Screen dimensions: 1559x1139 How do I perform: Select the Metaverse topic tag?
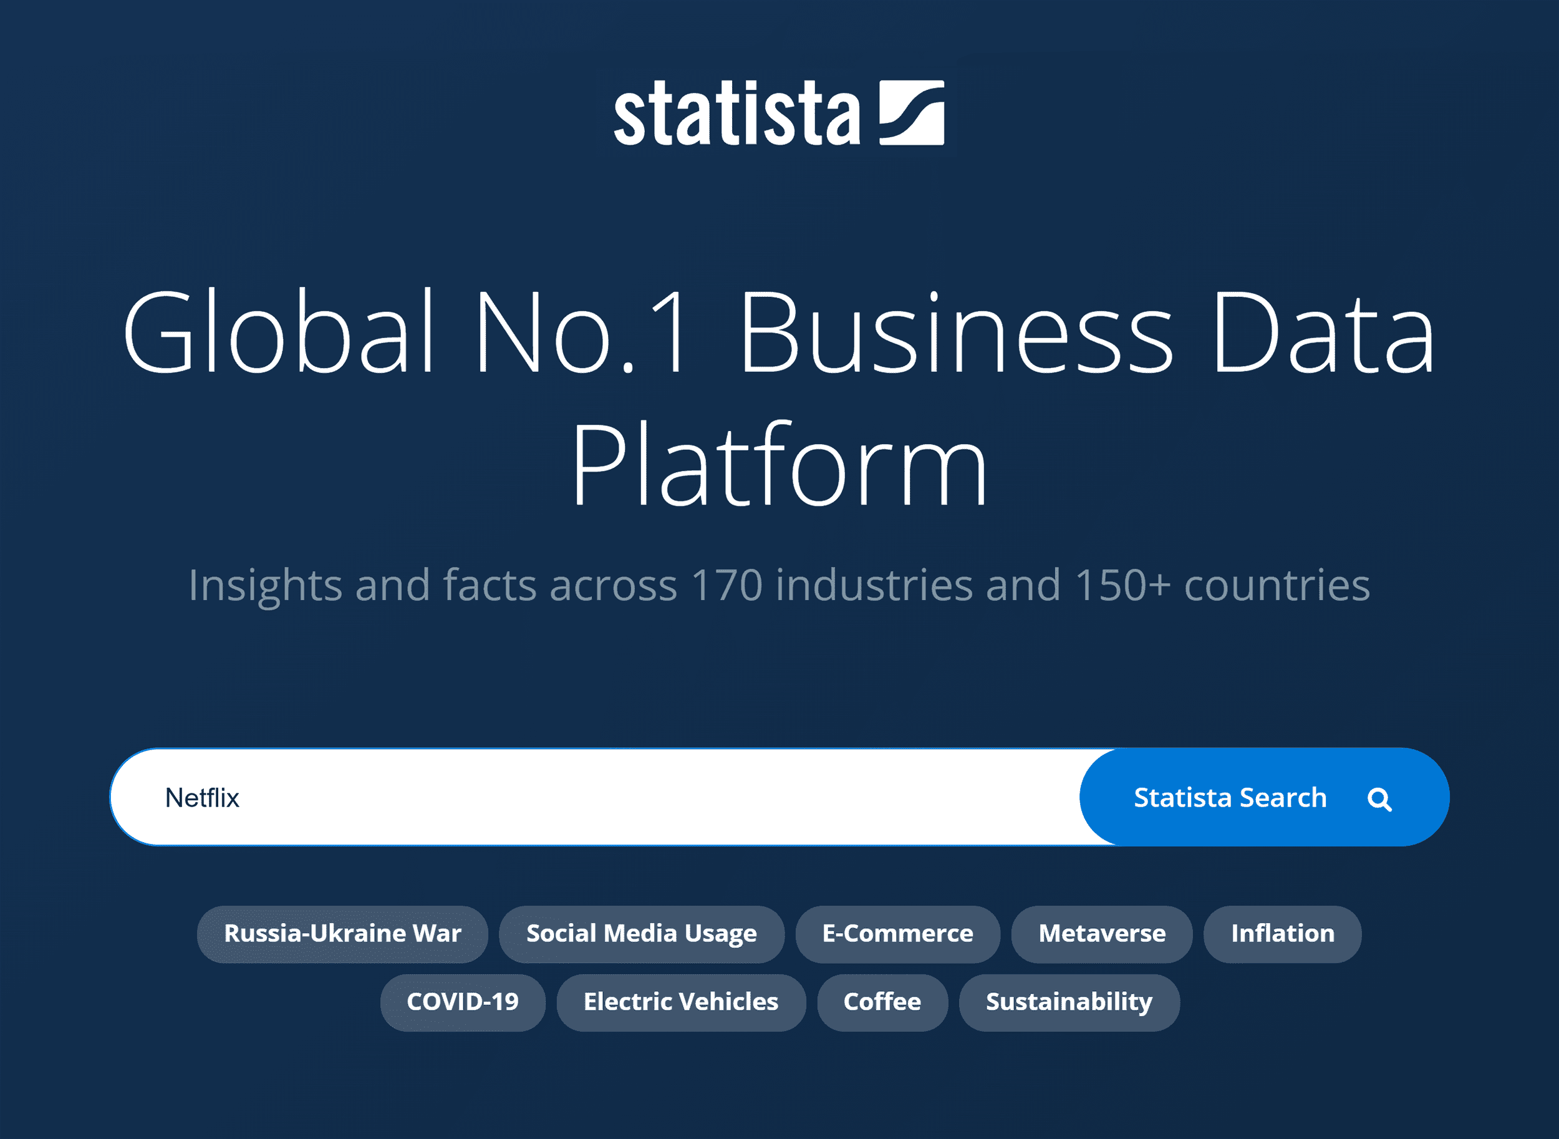(1101, 934)
